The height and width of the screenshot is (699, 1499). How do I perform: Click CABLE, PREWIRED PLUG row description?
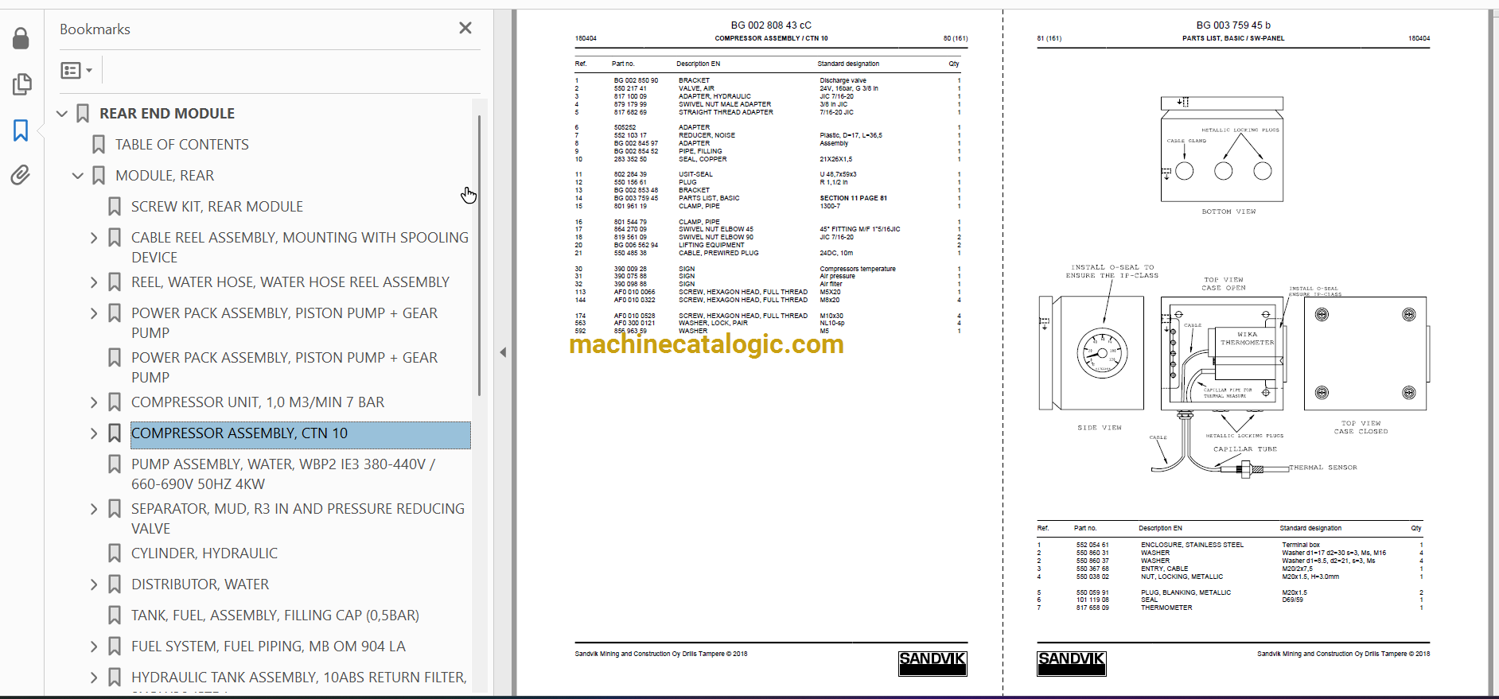[718, 253]
